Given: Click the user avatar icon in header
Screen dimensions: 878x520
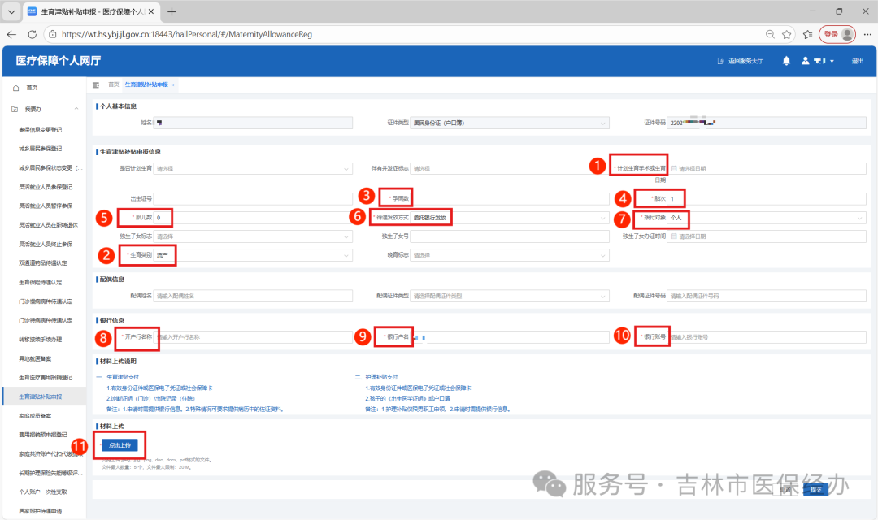Looking at the screenshot, I should tap(805, 60).
